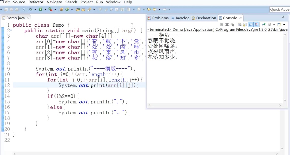This screenshot has width=290, height=155.
Task: Open the Back history dropdown arrow
Action: (x=159, y=9)
